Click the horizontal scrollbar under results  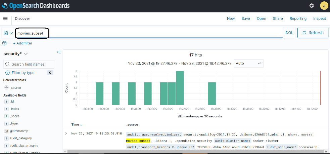click(195, 151)
